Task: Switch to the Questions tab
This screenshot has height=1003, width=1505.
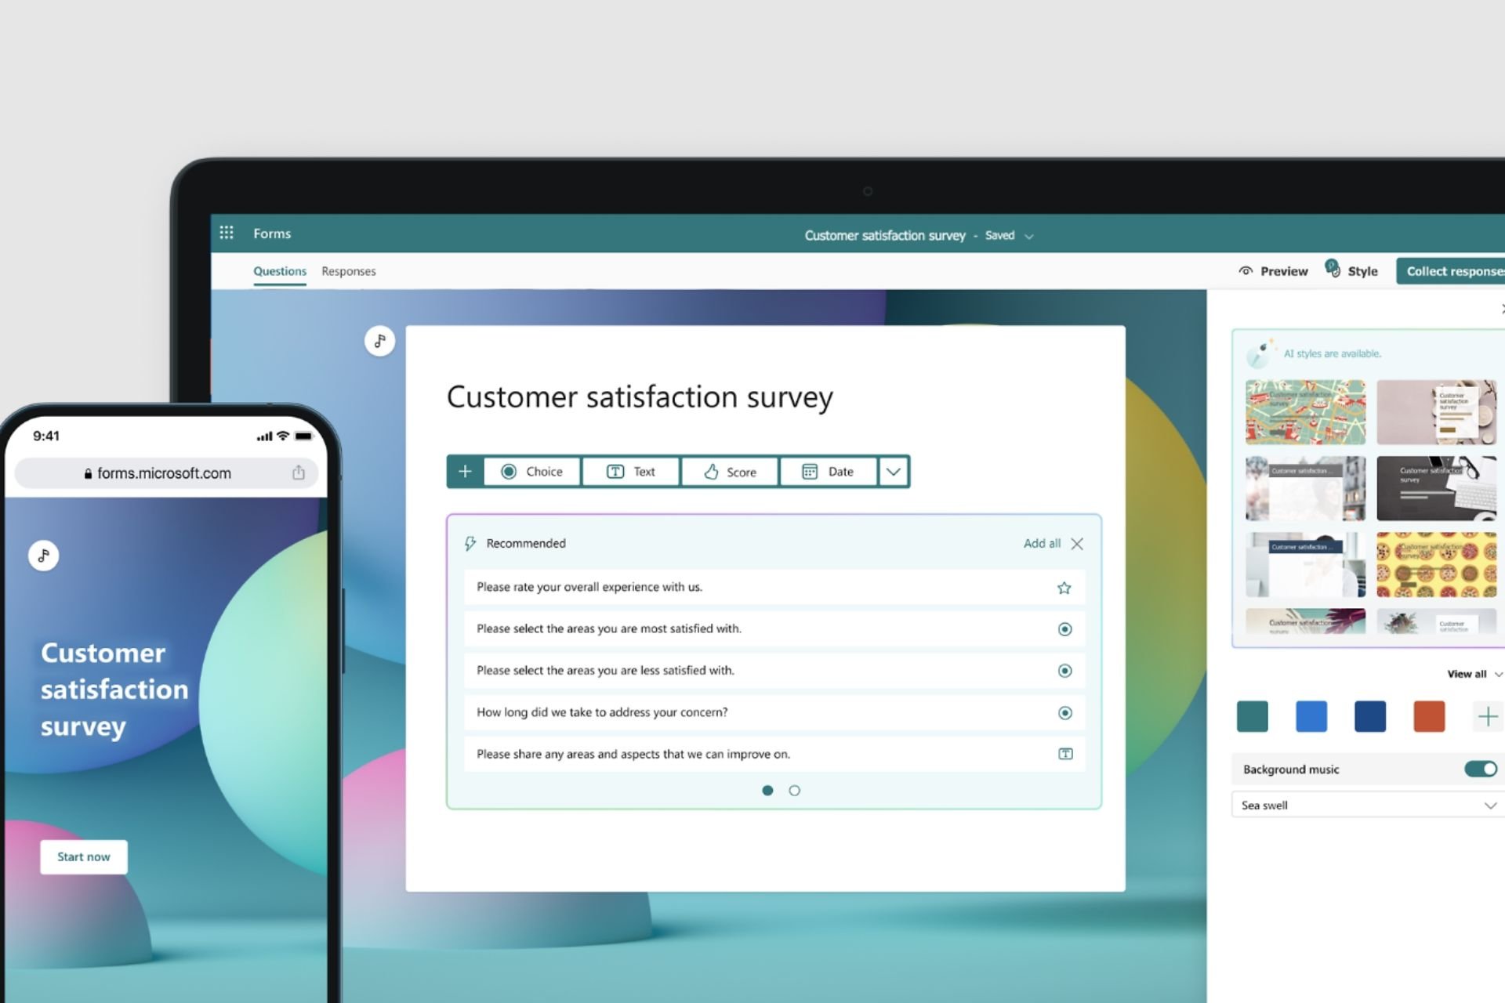Action: click(x=280, y=271)
